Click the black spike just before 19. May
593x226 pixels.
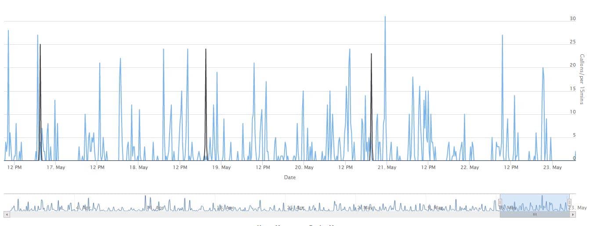[206, 50]
